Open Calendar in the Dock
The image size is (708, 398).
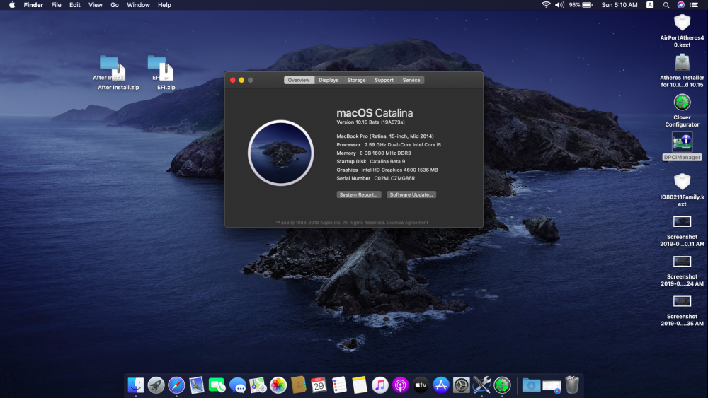(x=319, y=385)
